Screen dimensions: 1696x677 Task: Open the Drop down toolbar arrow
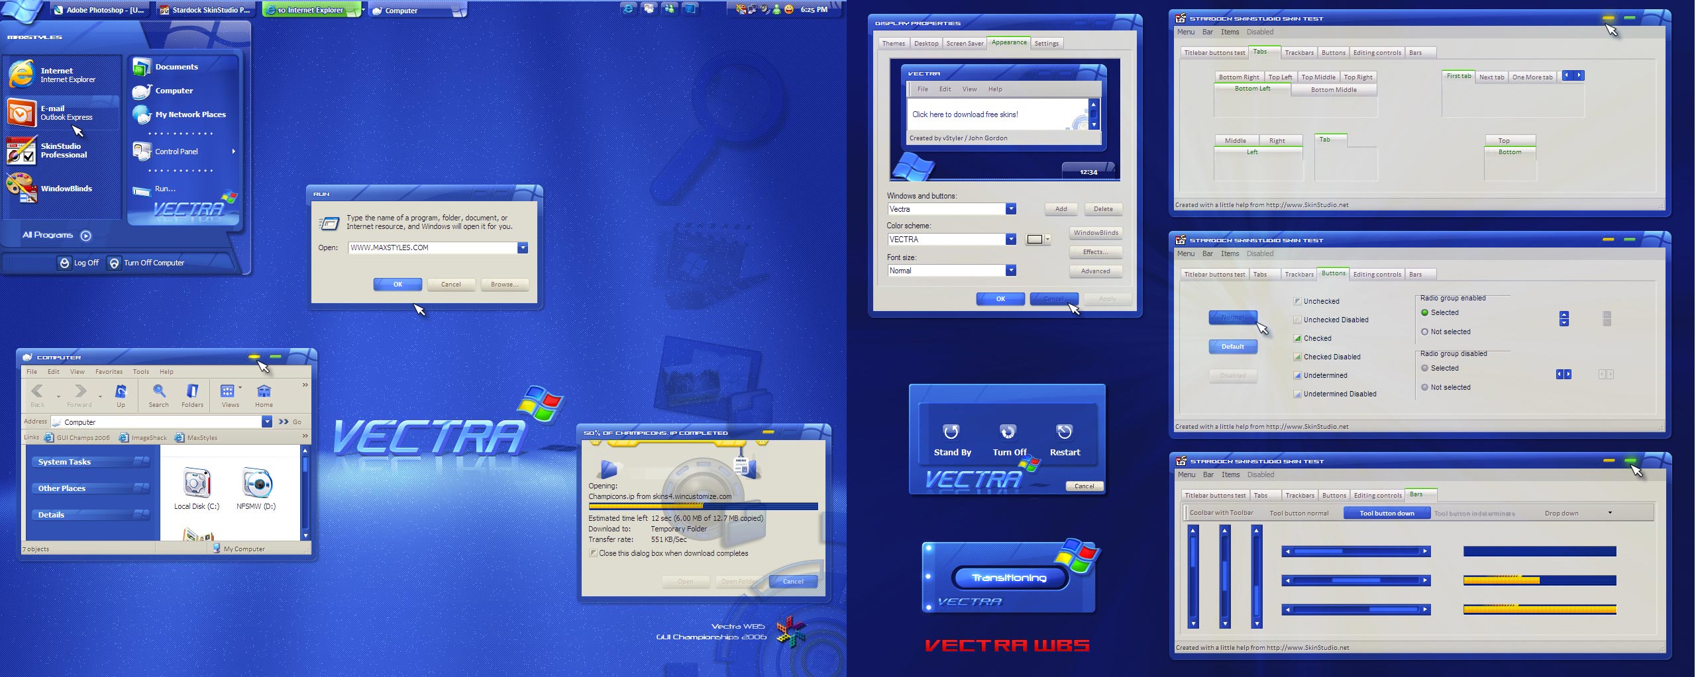[x=1610, y=513]
